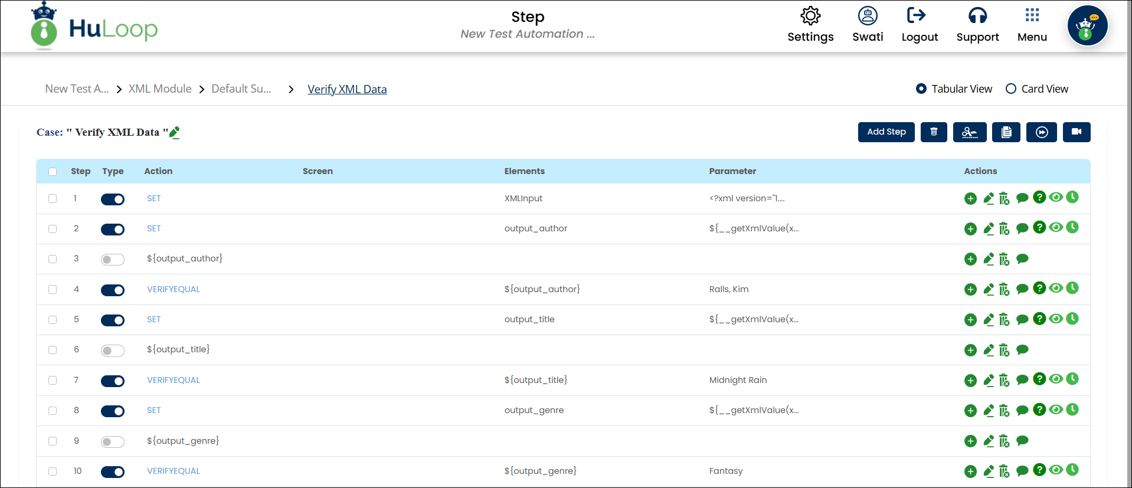Viewport: 1132px width, 488px height.
Task: Open comment bubble icon for step 4
Action: (1022, 289)
